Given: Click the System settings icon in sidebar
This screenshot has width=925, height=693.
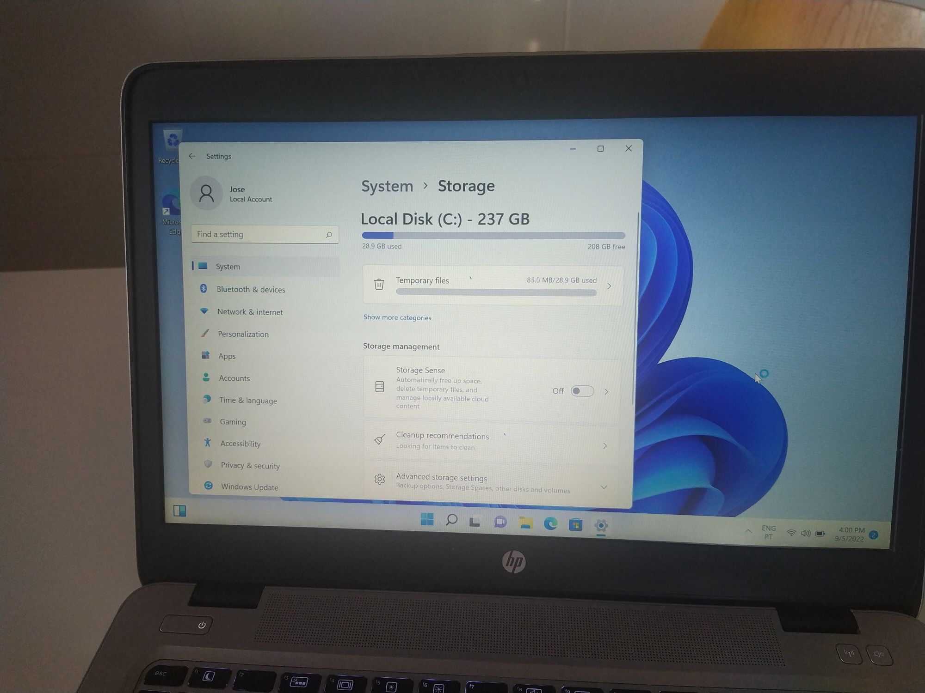Looking at the screenshot, I should click(207, 267).
